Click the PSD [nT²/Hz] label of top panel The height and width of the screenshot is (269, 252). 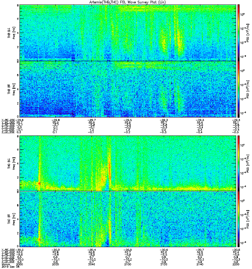coord(248,33)
